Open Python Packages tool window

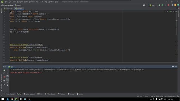29,94
